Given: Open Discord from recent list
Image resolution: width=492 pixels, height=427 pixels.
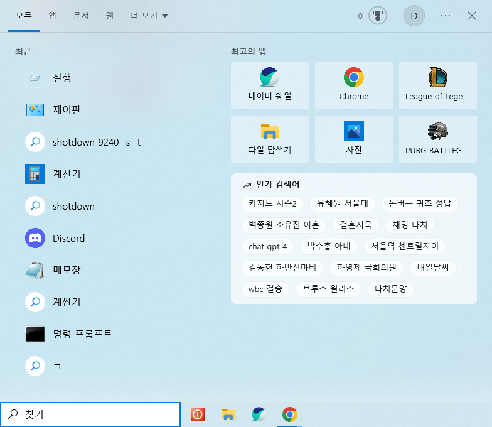Looking at the screenshot, I should [x=115, y=238].
